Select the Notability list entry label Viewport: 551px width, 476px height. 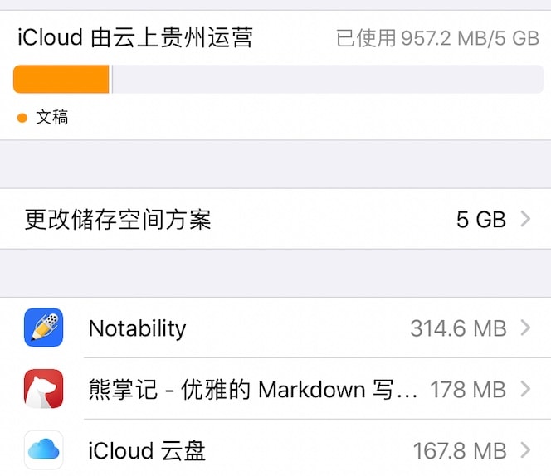(x=138, y=328)
